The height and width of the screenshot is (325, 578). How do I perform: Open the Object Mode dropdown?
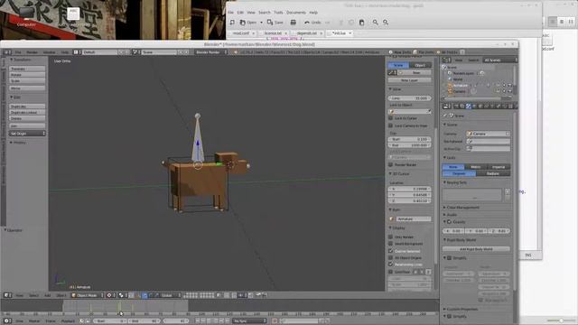[88, 295]
